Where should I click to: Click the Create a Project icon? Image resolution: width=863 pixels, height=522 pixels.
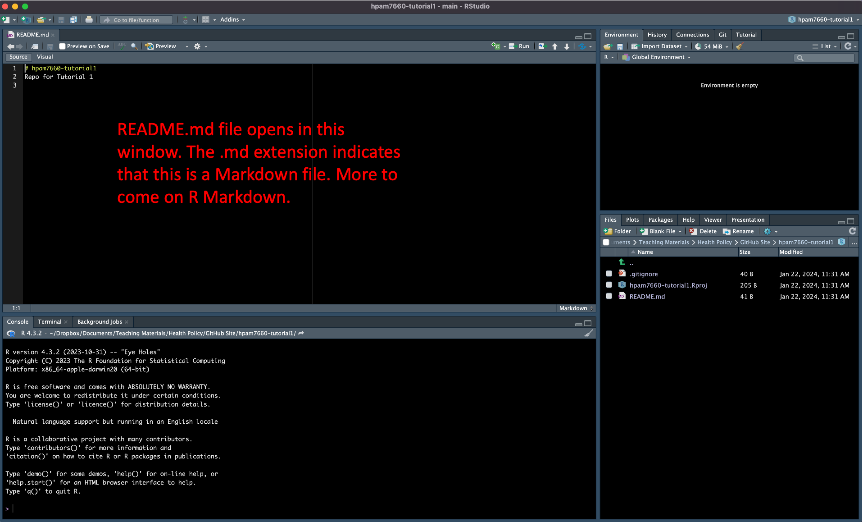[26, 20]
